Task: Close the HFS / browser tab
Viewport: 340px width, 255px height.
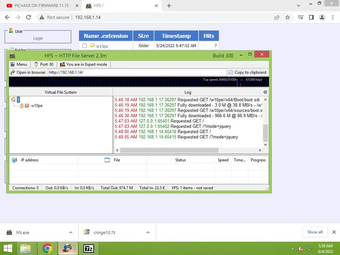Action: click(156, 6)
